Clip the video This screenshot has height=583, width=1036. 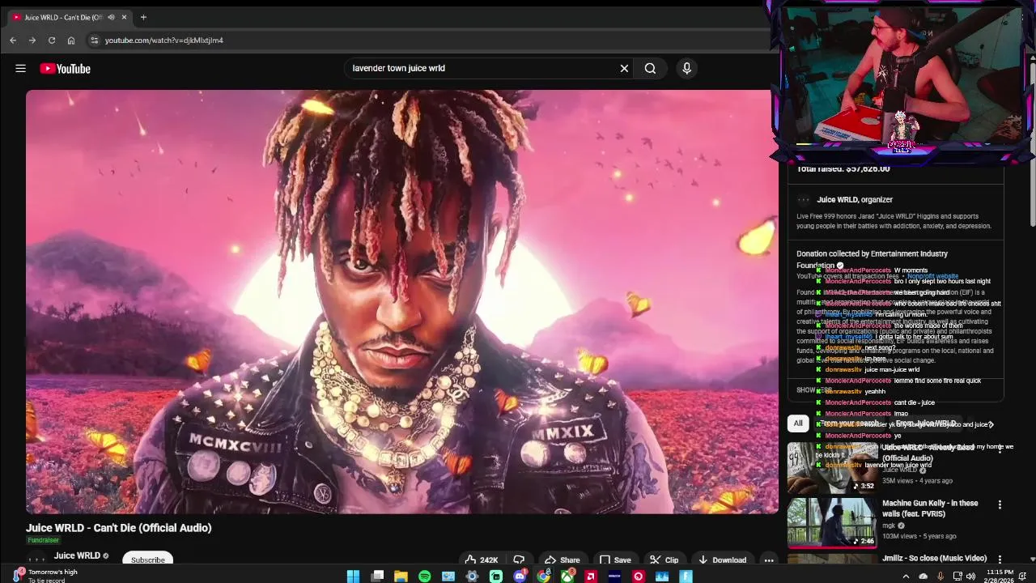pos(664,560)
